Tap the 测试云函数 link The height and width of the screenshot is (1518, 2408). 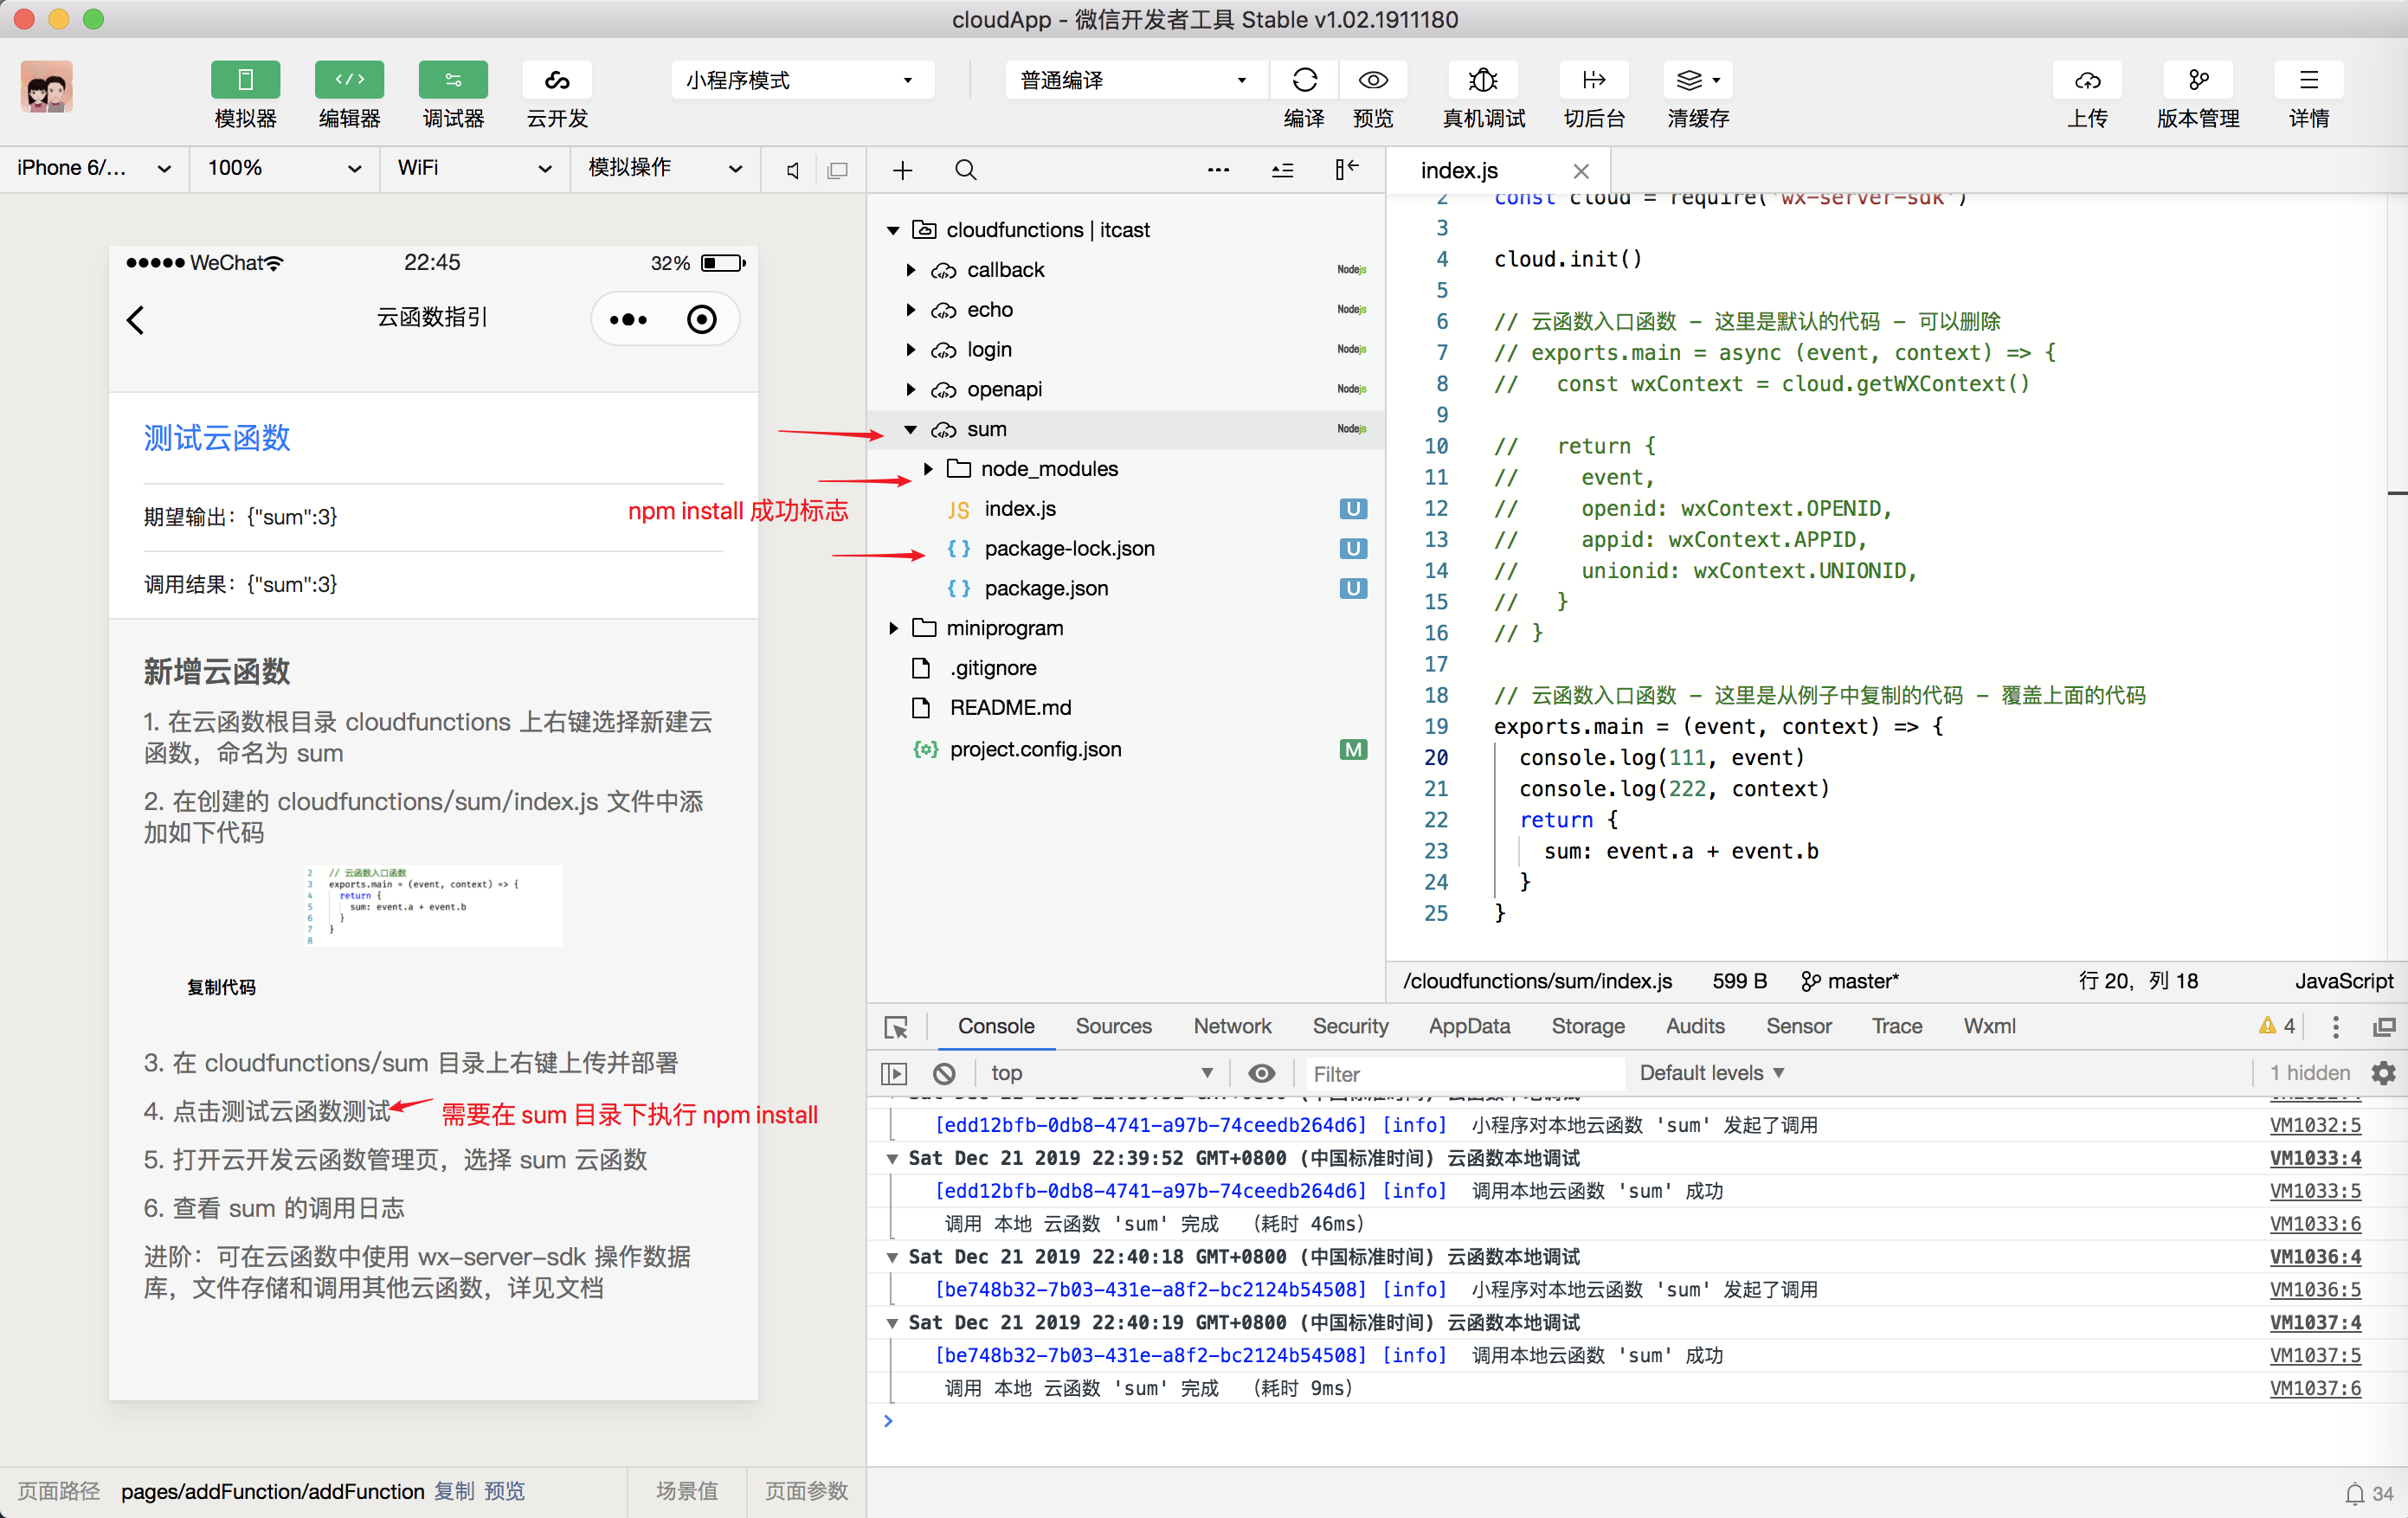coord(217,437)
